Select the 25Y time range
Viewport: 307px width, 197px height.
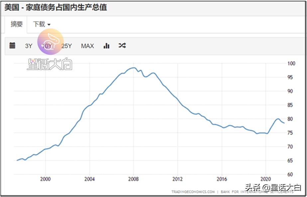pos(66,46)
